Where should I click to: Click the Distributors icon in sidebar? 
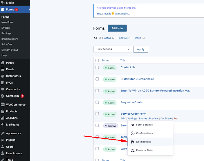(x=3, y=76)
